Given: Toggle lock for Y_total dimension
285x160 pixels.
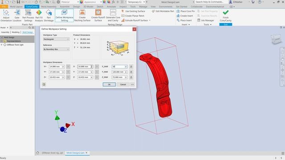Looking at the screenshot, I should 131,72.
